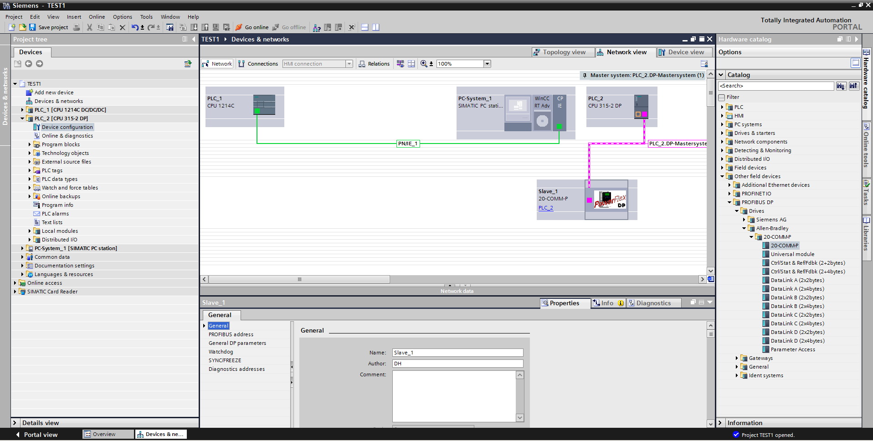Click the Paste icon in the toolbar
This screenshot has height=441, width=873.
coord(112,27)
